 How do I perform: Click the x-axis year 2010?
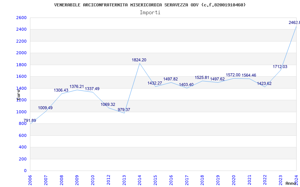pyautogui.click(x=93, y=180)
